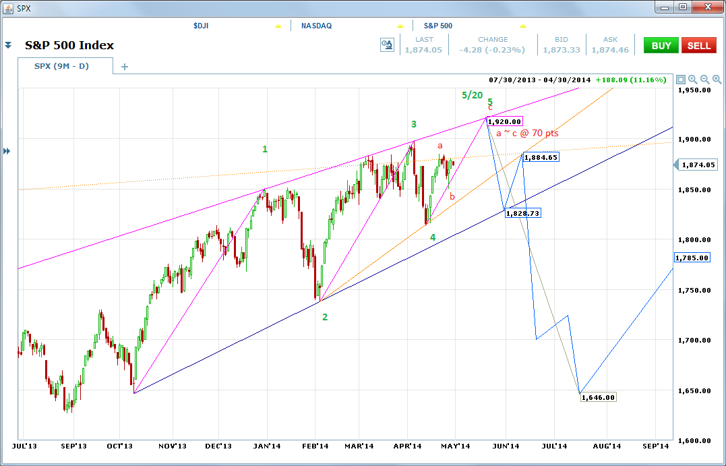726x466 pixels.
Task: Click the yellow indicator next to $DJI
Action: point(278,26)
